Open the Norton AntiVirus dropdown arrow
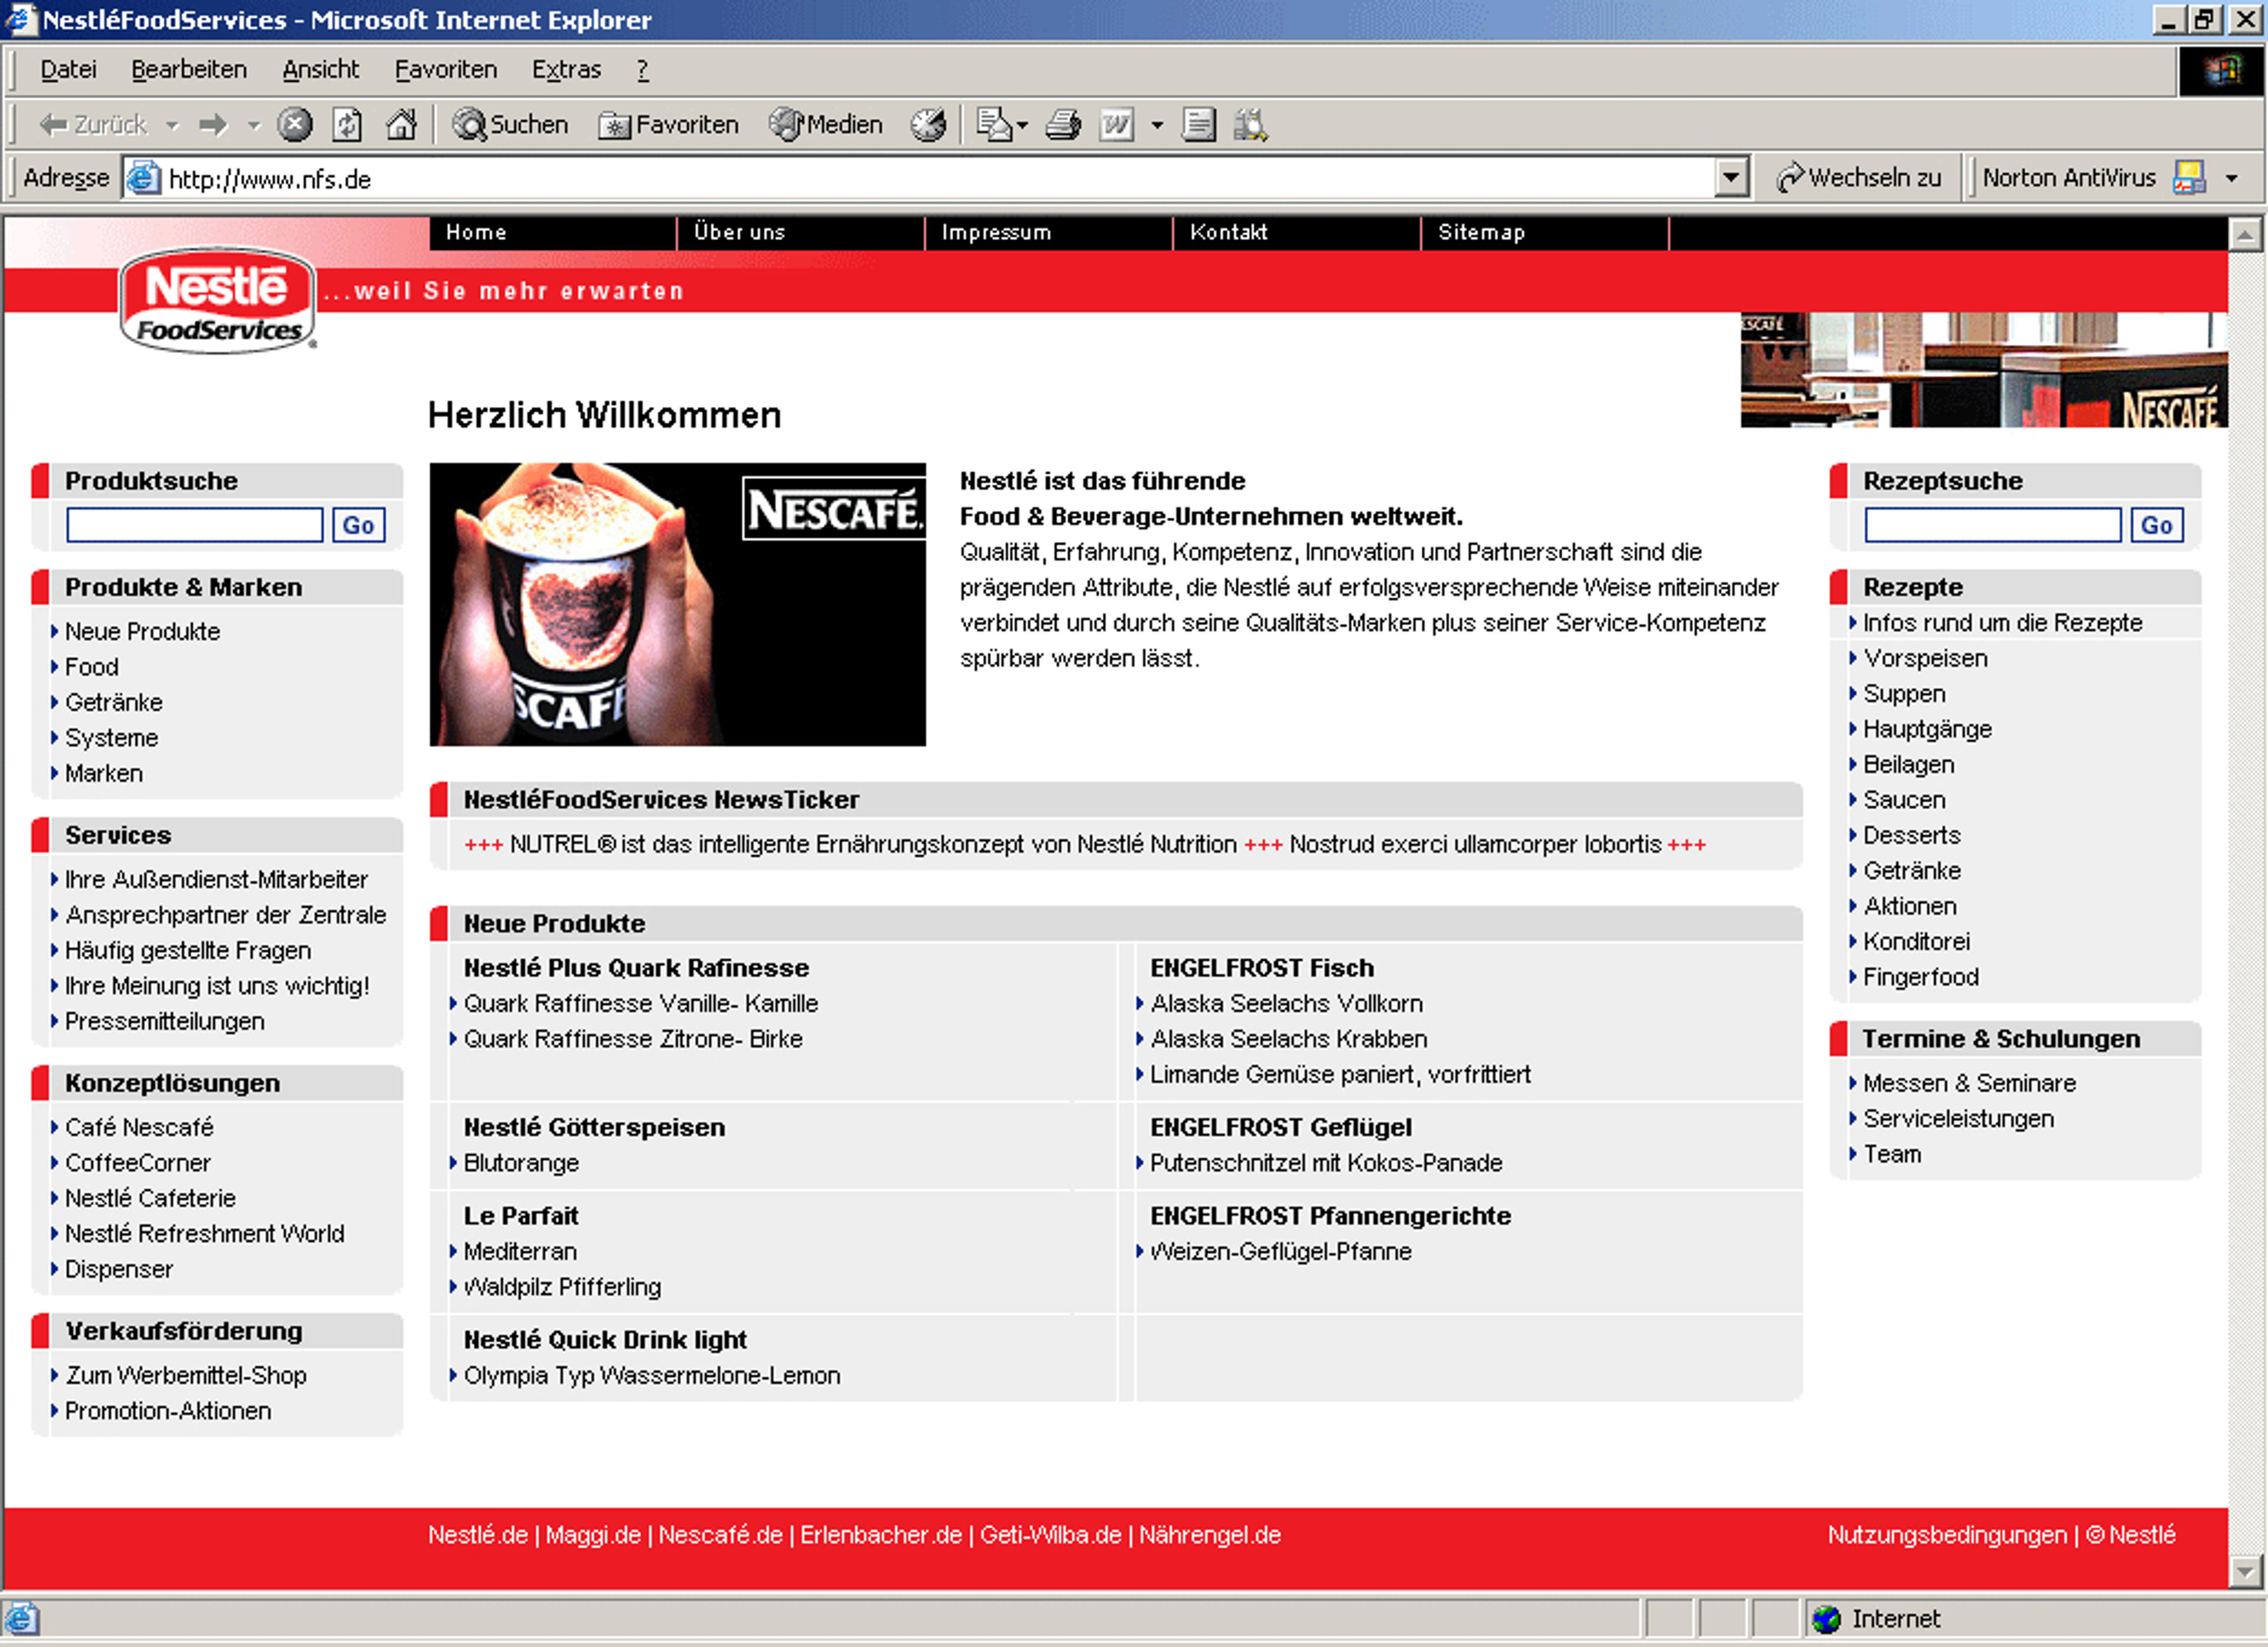The width and height of the screenshot is (2268, 1647). [x=2231, y=179]
